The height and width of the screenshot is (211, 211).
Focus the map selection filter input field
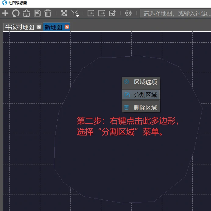(x=175, y=13)
